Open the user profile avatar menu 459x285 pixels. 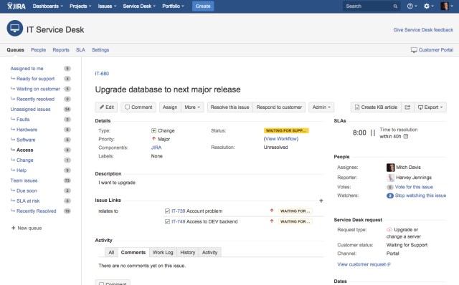pyautogui.click(x=447, y=6)
